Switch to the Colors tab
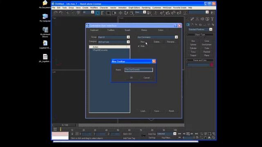This screenshot has height=147, width=262. click(x=160, y=30)
